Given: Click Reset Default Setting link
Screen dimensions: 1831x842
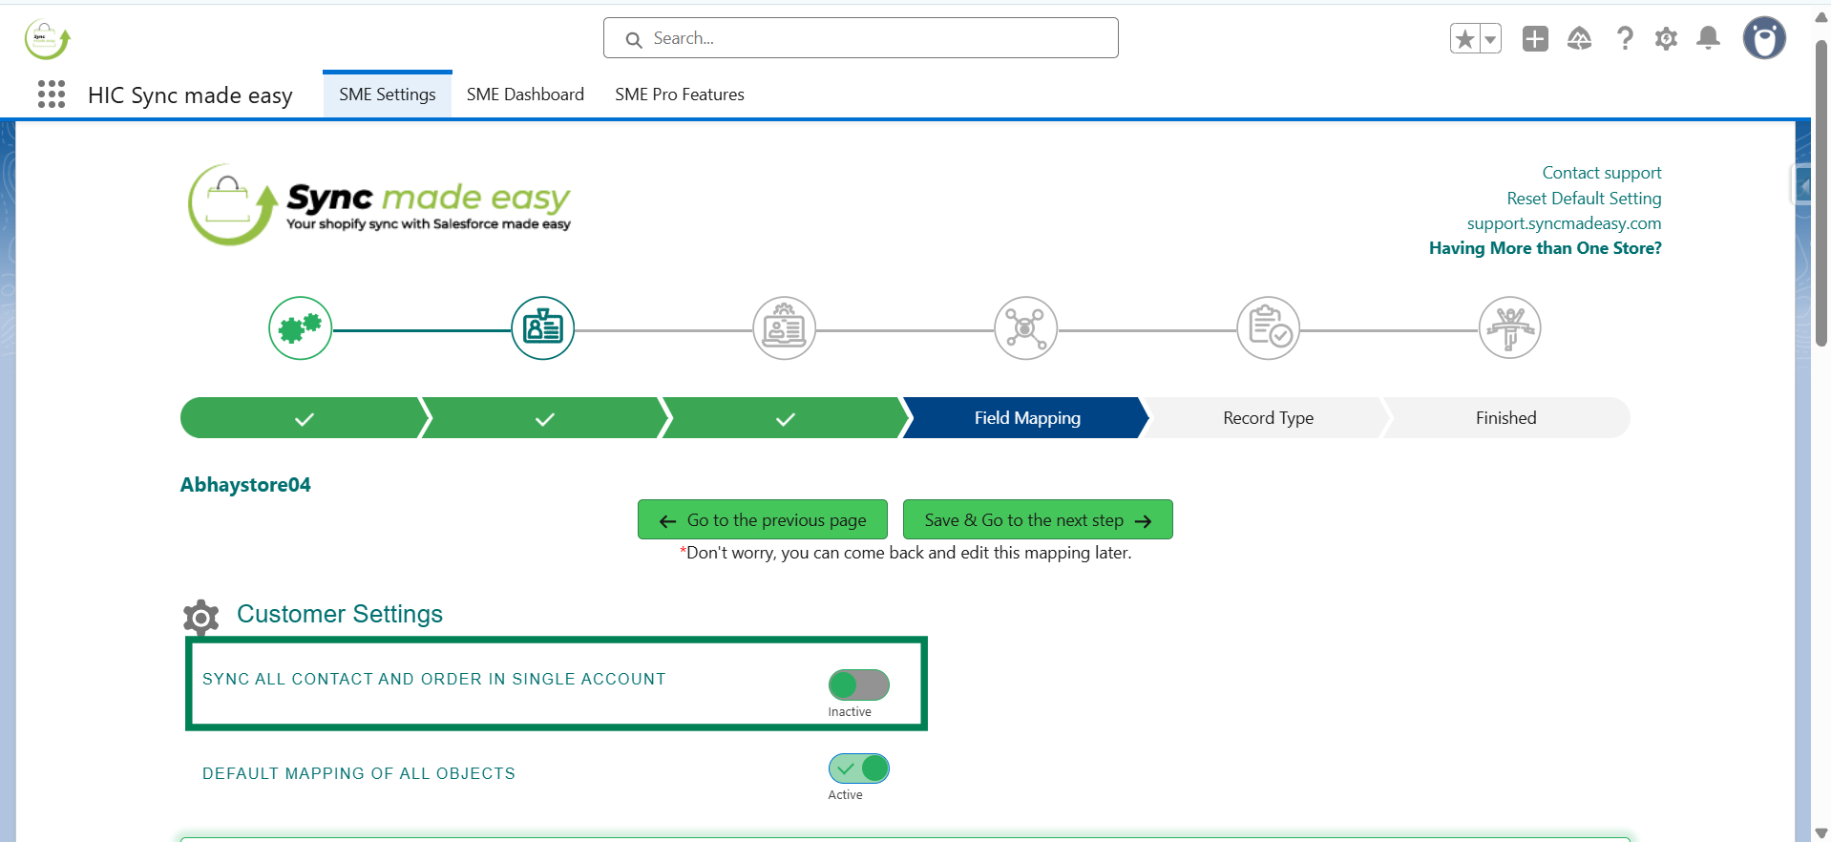Looking at the screenshot, I should click(x=1584, y=199).
